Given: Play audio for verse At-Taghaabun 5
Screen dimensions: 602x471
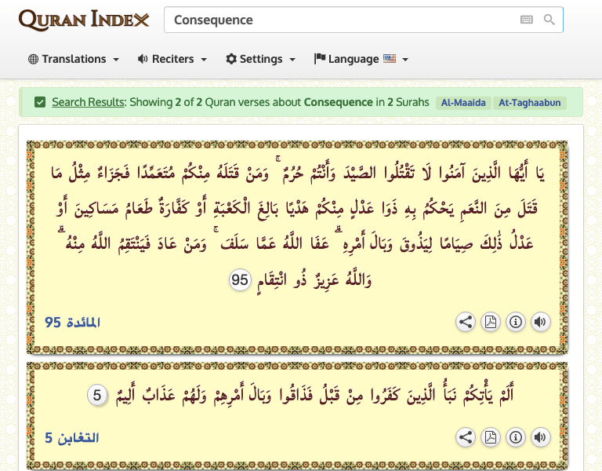Looking at the screenshot, I should click(x=540, y=437).
